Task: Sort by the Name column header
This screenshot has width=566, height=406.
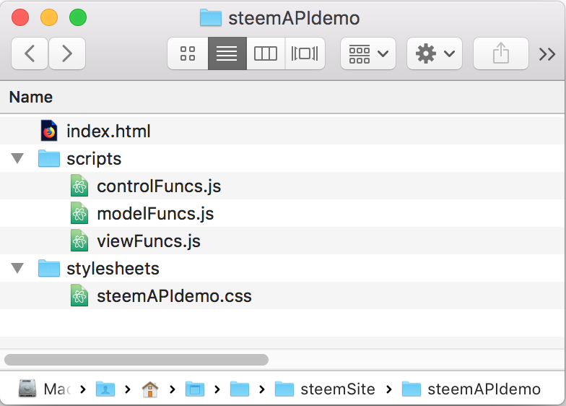Action: click(x=31, y=97)
